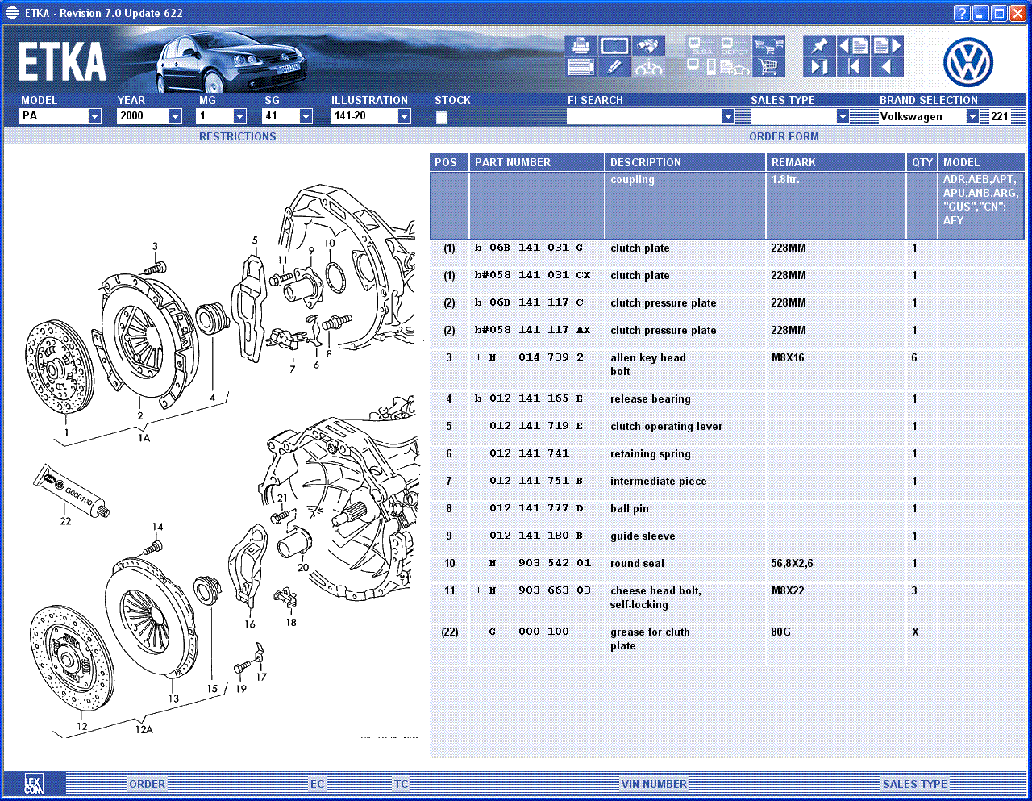Open the ILLUSTRATION dropdown

tap(404, 116)
